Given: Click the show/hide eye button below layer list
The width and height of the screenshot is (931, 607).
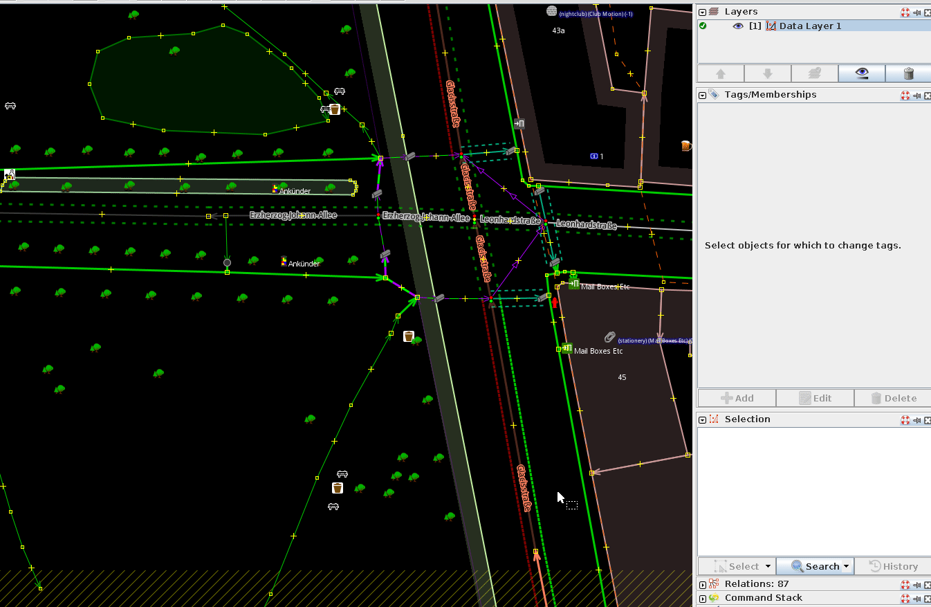Looking at the screenshot, I should 861,73.
